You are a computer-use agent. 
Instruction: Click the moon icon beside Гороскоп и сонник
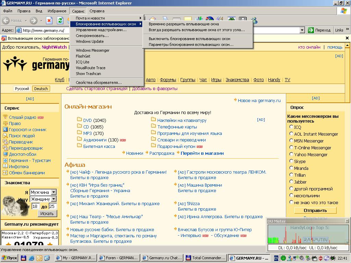pyautogui.click(x=5, y=129)
